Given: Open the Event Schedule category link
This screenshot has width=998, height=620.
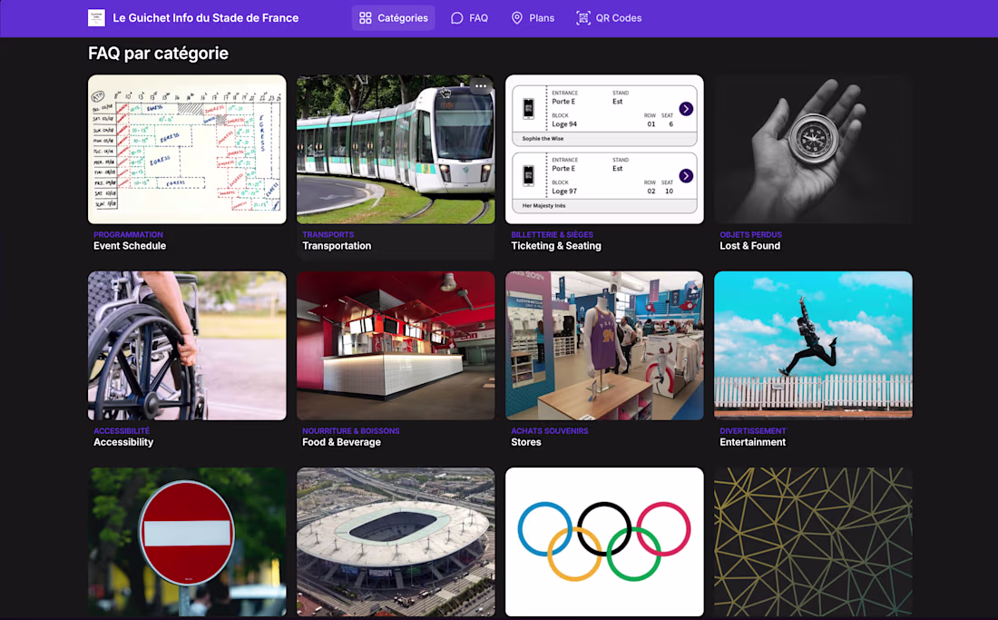Looking at the screenshot, I should [x=130, y=246].
